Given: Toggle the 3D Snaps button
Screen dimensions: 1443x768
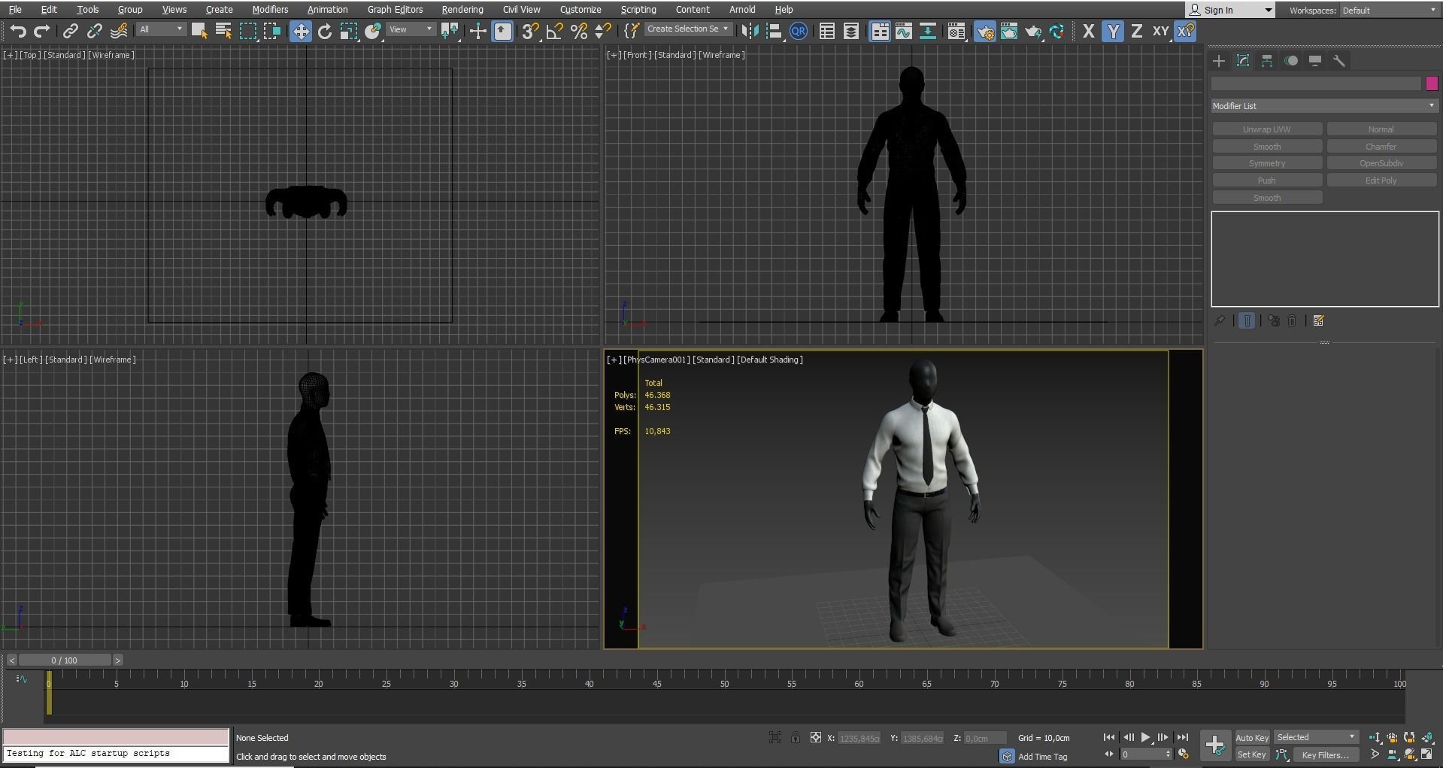Looking at the screenshot, I should tap(530, 31).
